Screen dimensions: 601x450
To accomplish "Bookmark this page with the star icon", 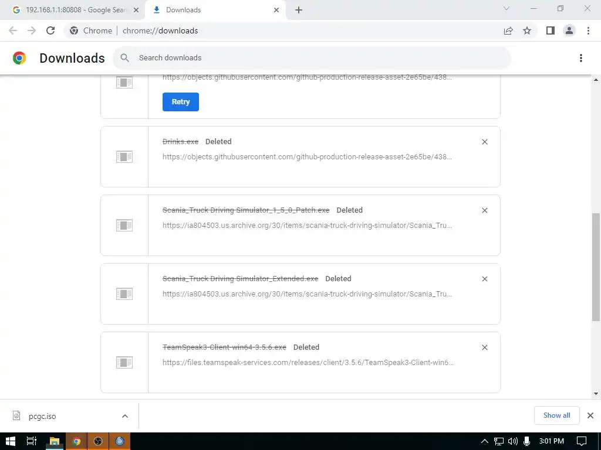I will pos(527,30).
